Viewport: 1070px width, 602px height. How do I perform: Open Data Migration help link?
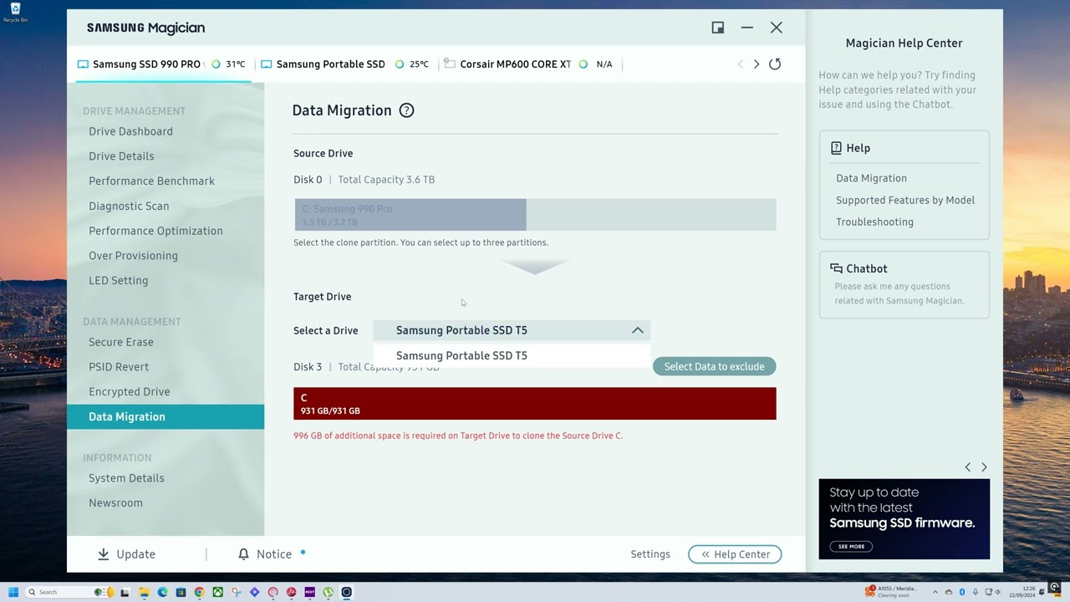(871, 178)
